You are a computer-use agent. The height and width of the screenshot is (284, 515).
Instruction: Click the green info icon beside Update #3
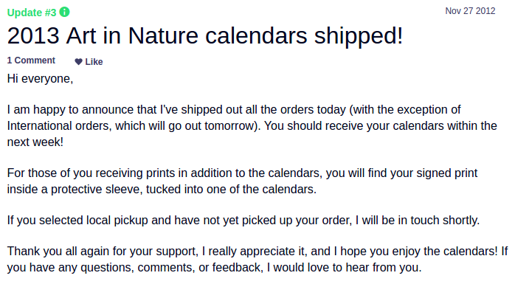point(64,12)
